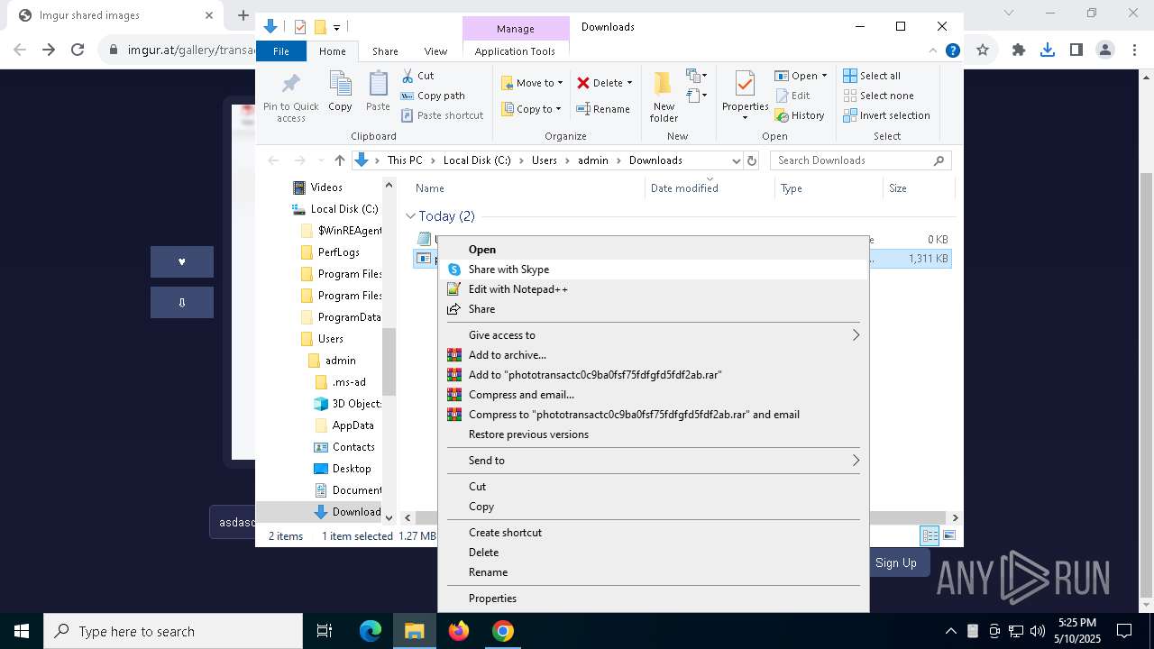1154x649 pixels.
Task: Click Invert selection in ribbon
Action: pyautogui.click(x=886, y=115)
